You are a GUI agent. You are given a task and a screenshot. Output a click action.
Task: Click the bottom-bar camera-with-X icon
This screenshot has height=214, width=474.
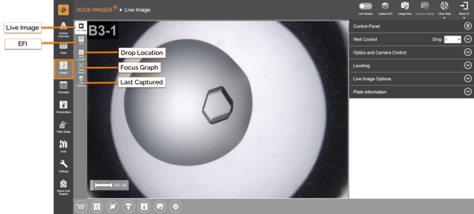coord(160,206)
